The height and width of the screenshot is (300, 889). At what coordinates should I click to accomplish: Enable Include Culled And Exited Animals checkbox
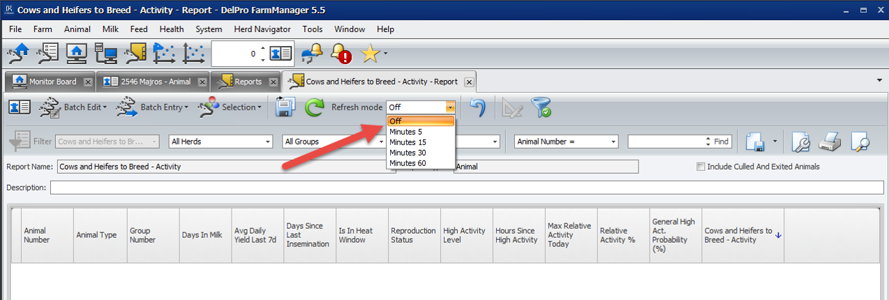tap(700, 167)
